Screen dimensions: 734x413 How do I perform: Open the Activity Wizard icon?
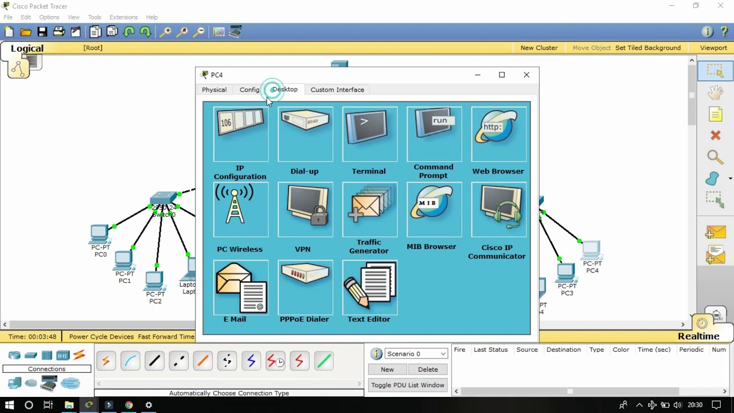(x=76, y=32)
